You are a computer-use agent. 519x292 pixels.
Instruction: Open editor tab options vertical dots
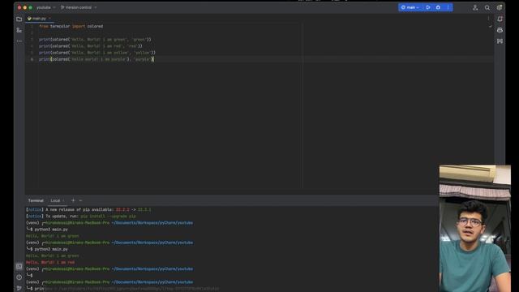click(x=488, y=19)
